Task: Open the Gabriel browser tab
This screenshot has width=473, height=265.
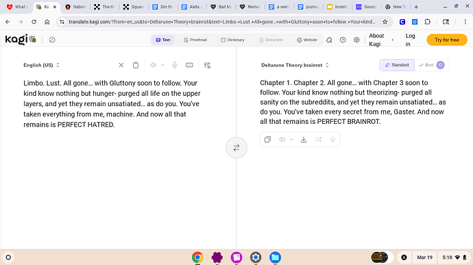Action: [x=75, y=7]
